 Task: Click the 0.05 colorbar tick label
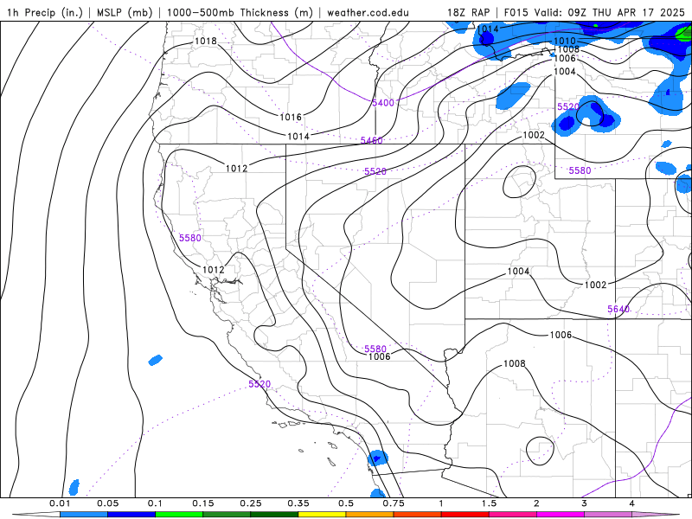107,503
